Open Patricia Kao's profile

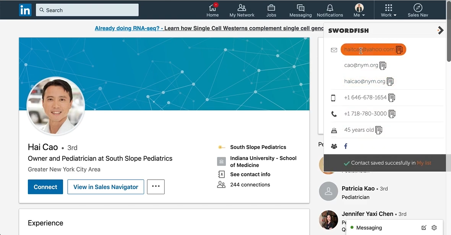(x=358, y=189)
